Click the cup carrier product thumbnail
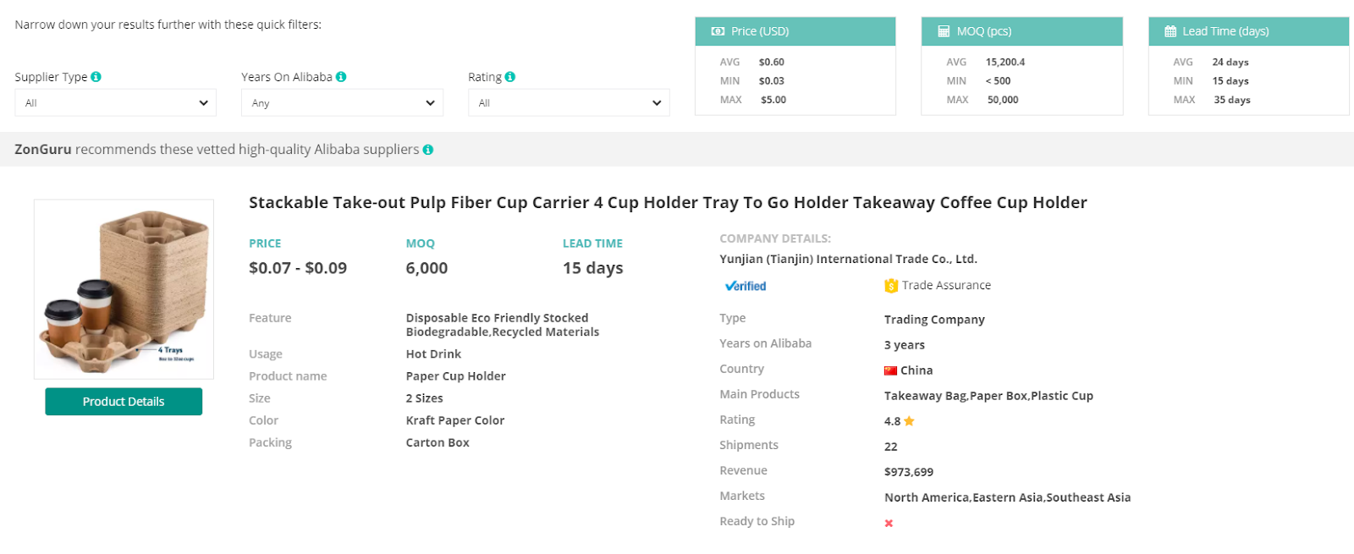Viewport: 1354px width, 554px height. (123, 288)
